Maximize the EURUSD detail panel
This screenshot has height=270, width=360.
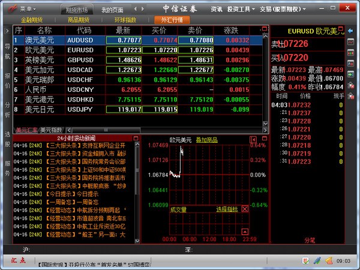pyautogui.click(x=341, y=28)
